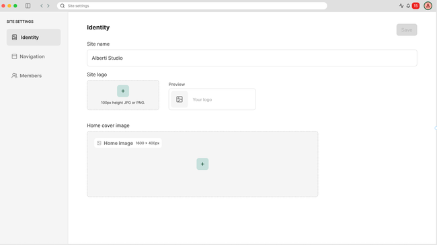Open the notifications bell
The height and width of the screenshot is (245, 437).
point(408,5)
